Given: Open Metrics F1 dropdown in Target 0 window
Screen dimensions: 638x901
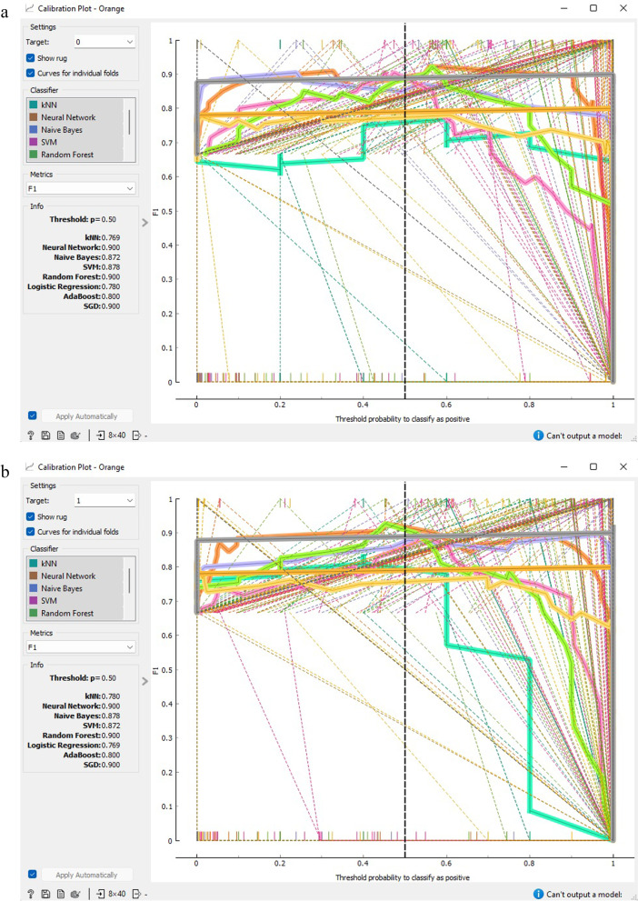Looking at the screenshot, I should point(81,188).
